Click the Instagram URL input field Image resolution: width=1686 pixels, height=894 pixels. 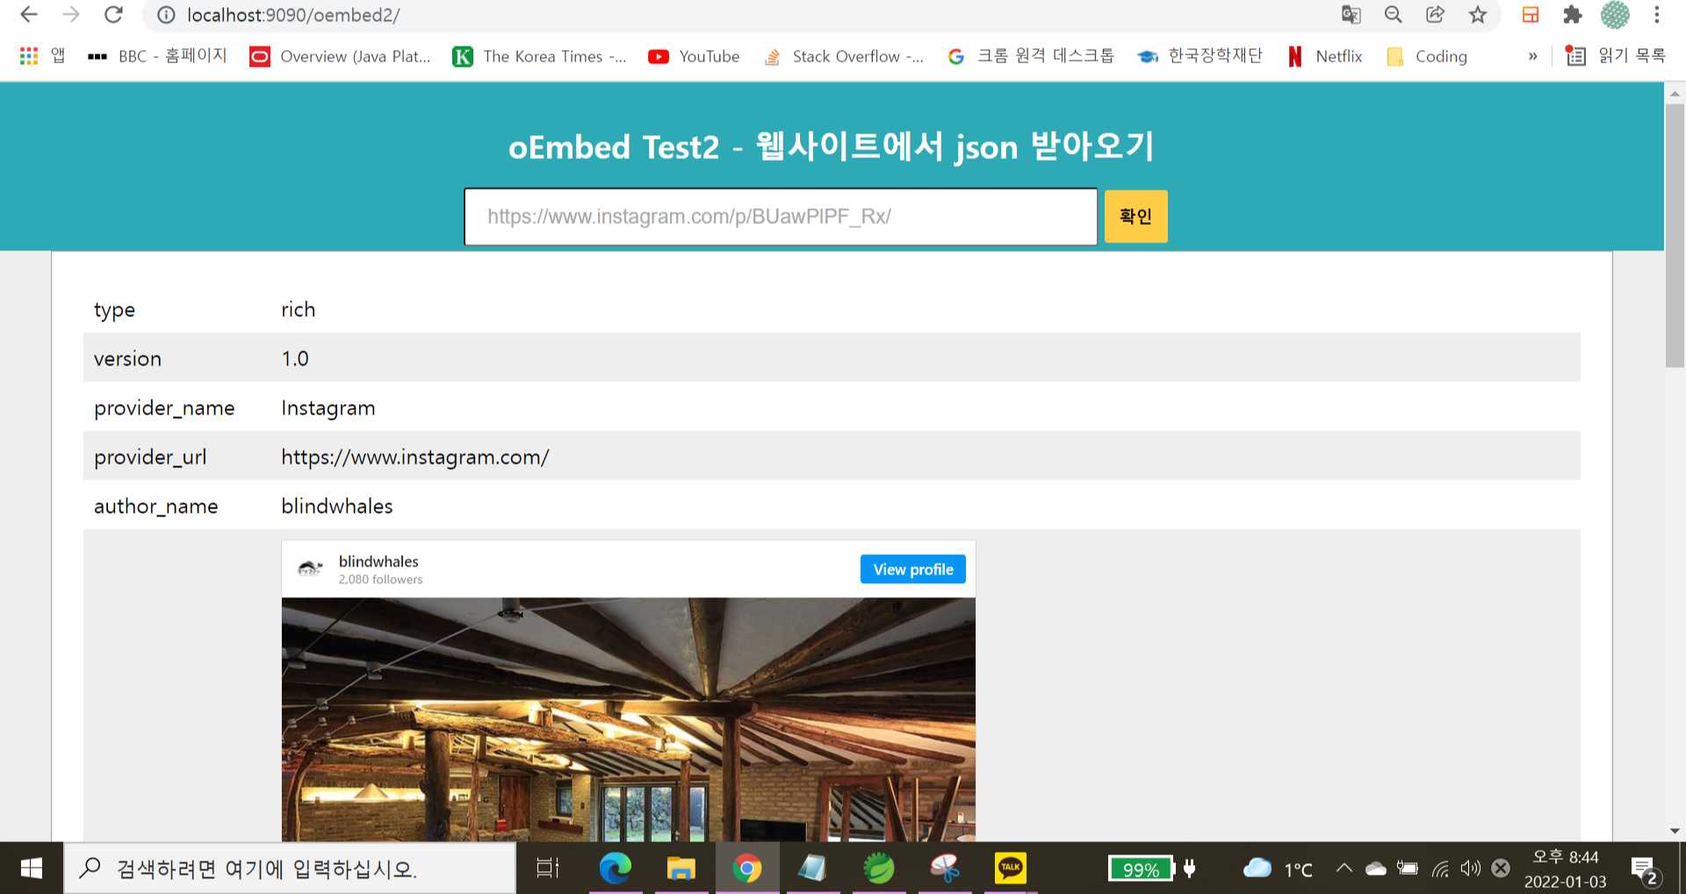pyautogui.click(x=781, y=216)
